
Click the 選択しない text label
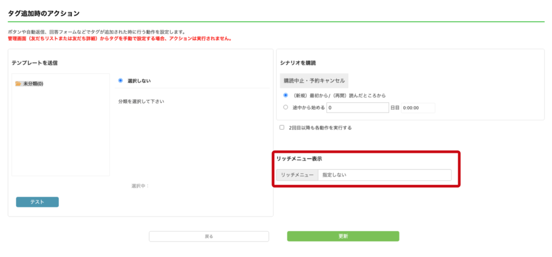139,81
